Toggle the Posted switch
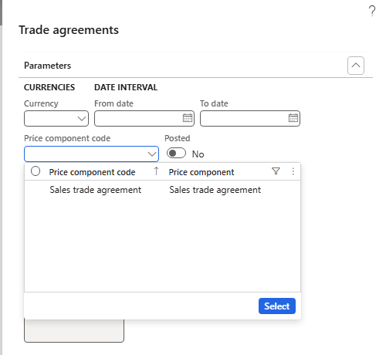 tap(176, 154)
